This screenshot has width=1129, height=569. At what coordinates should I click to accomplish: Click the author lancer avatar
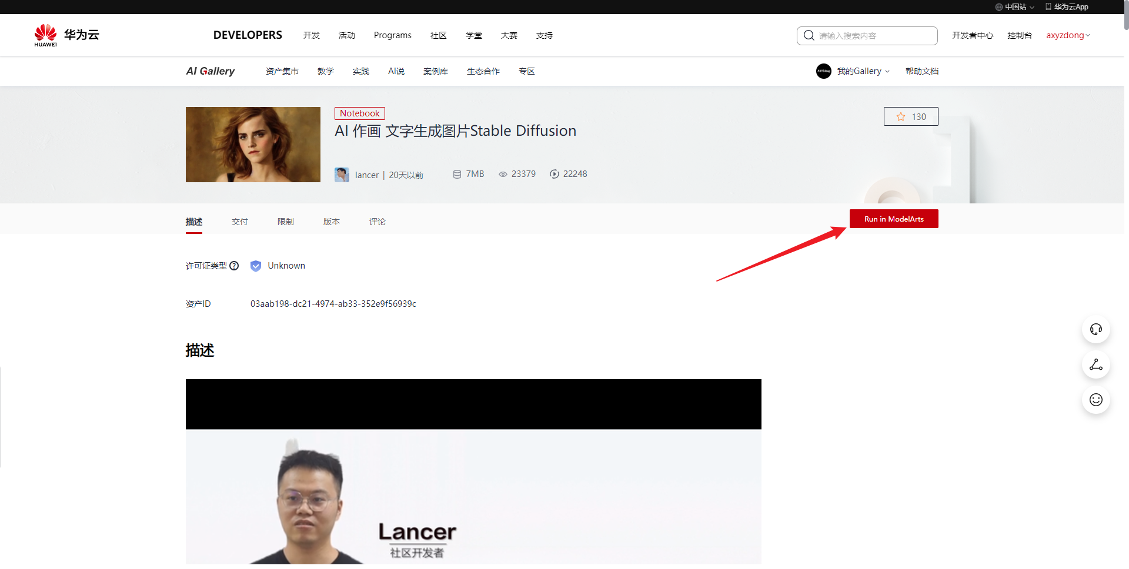point(342,175)
